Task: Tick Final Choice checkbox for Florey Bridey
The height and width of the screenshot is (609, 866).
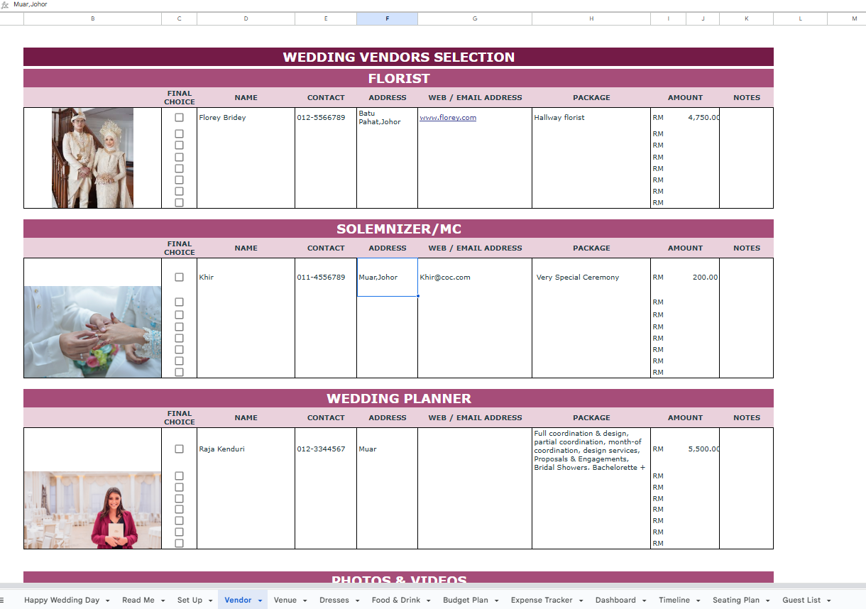Action: tap(179, 118)
